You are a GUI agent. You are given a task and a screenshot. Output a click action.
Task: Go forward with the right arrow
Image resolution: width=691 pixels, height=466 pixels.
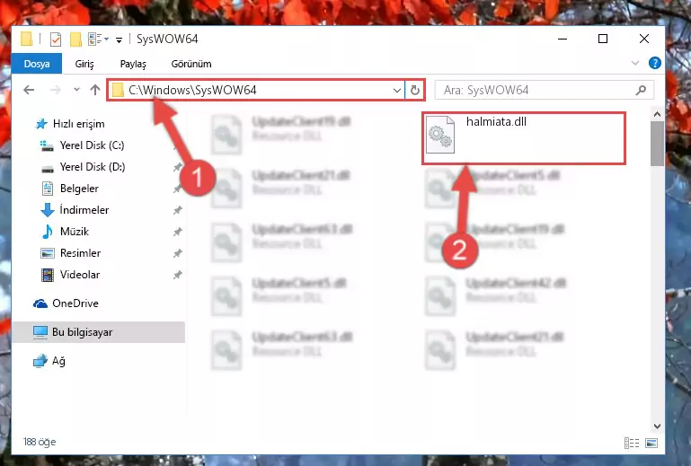56,90
